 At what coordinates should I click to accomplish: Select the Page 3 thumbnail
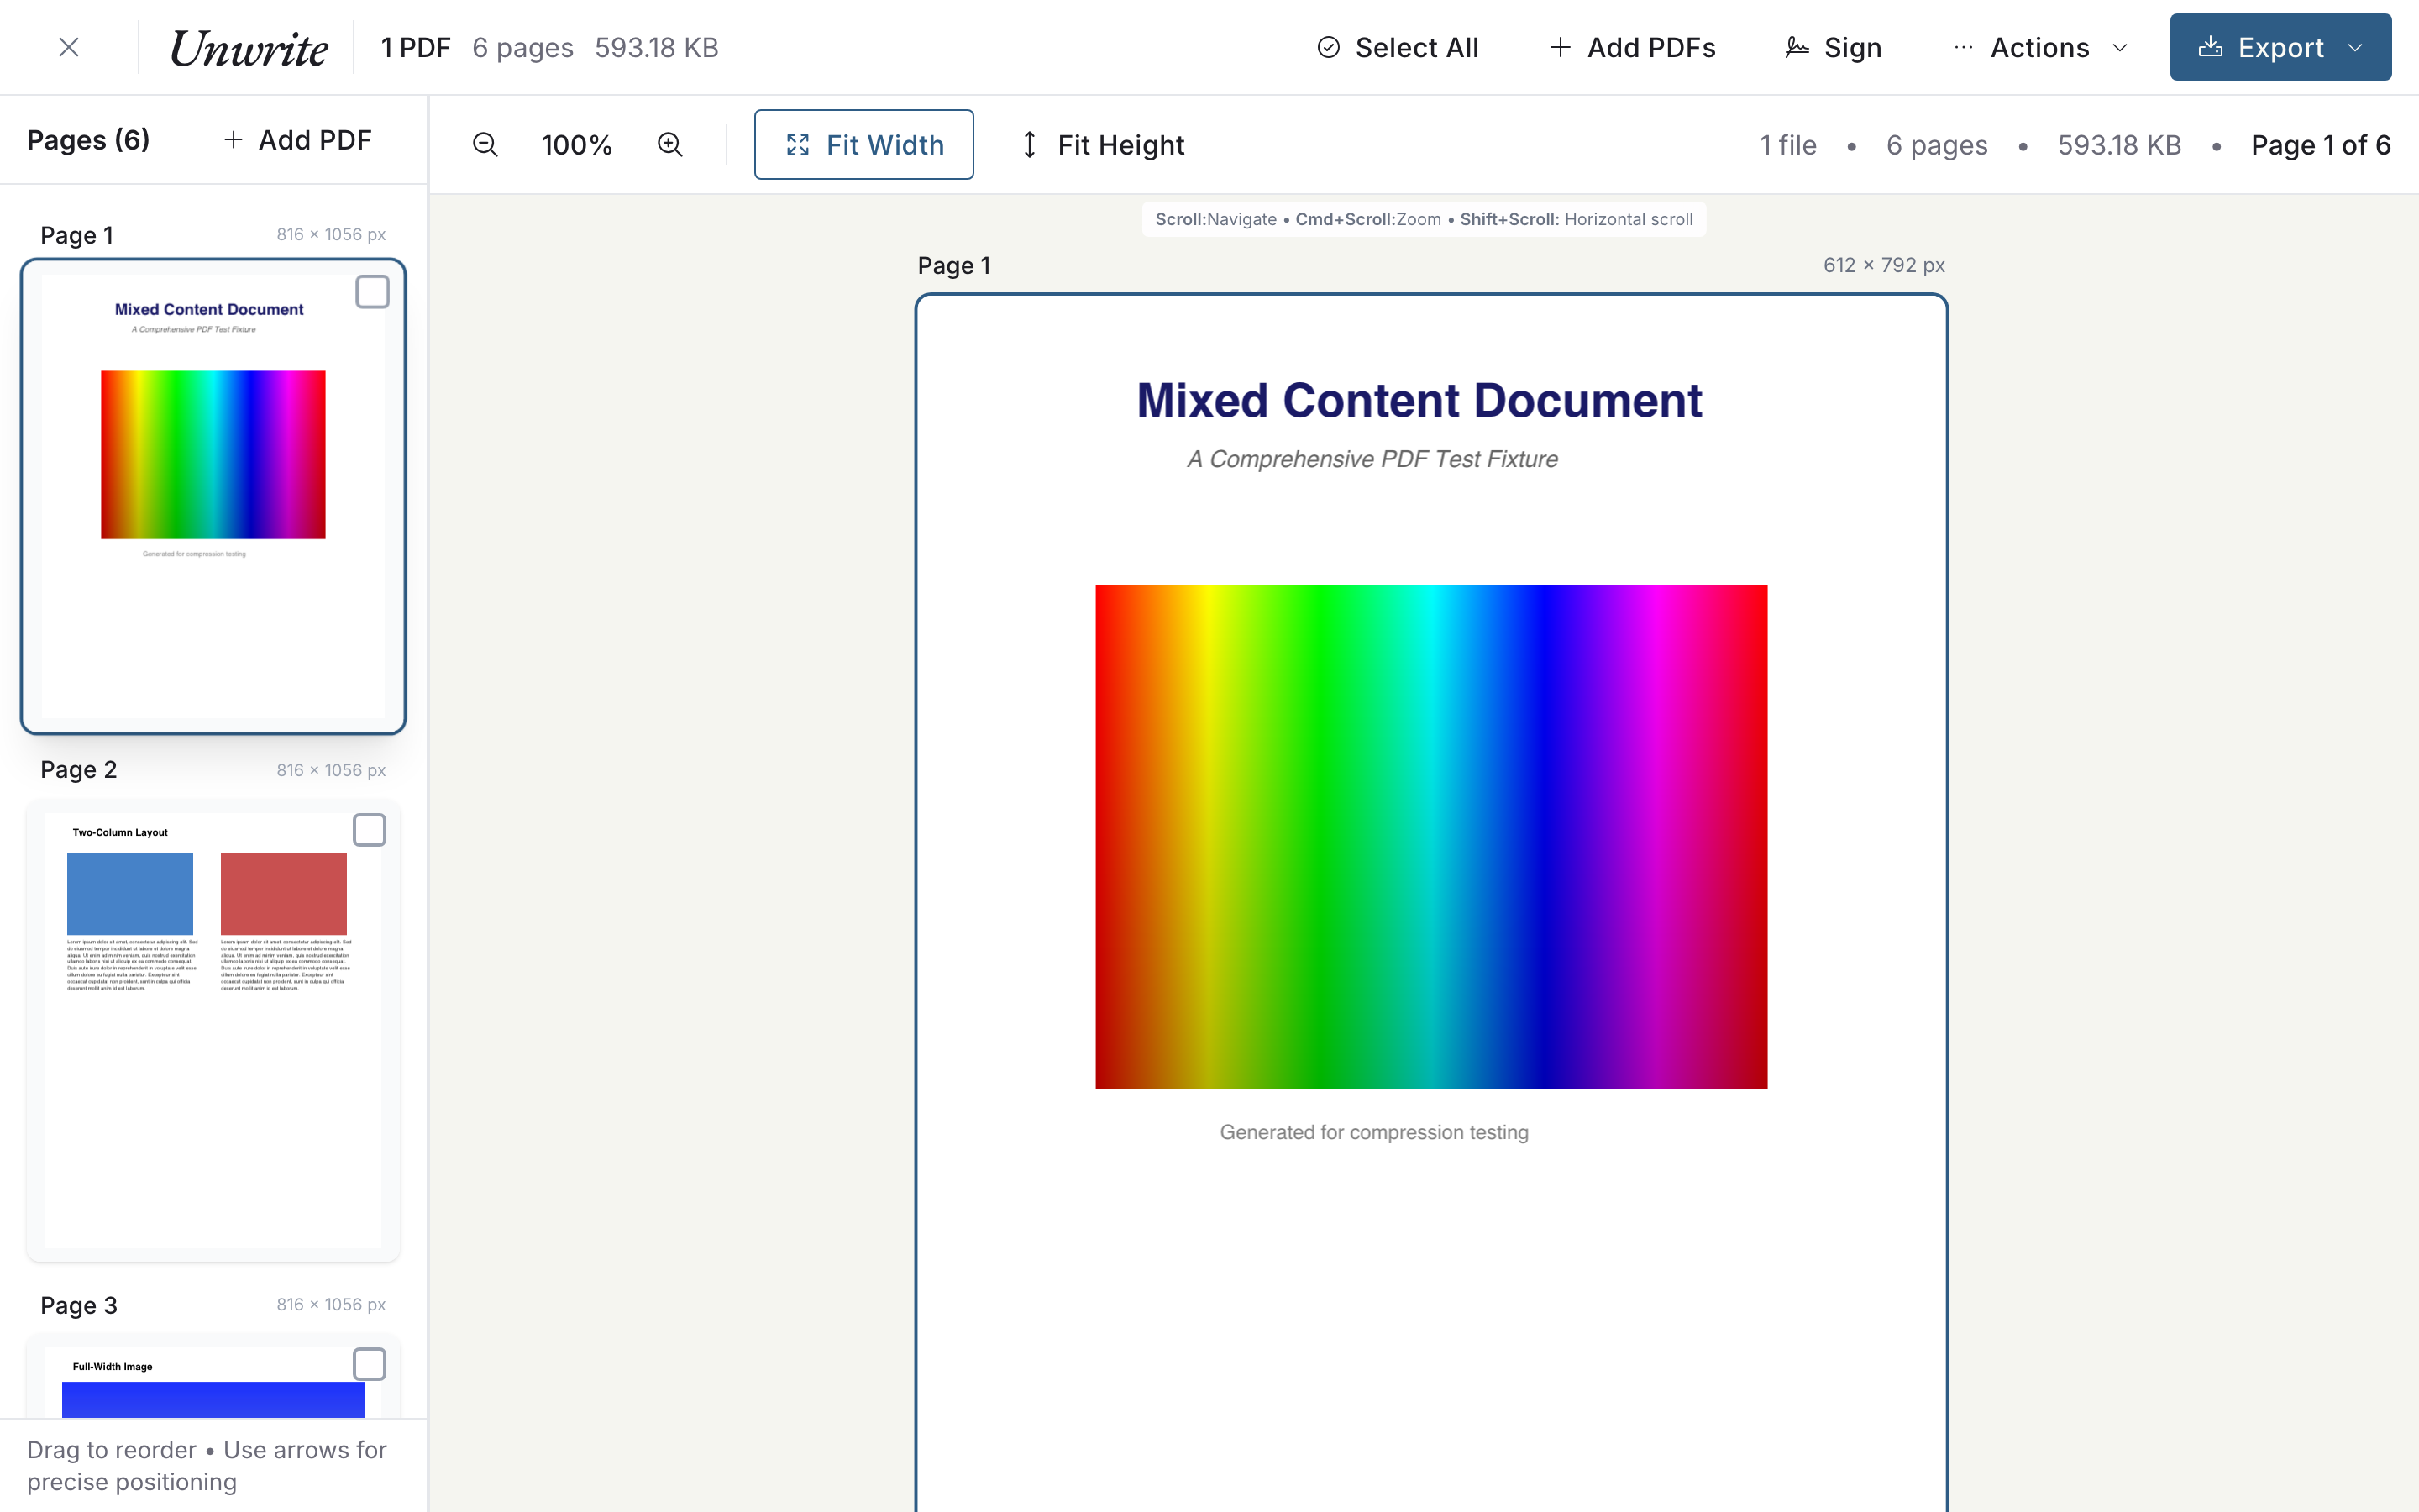coord(213,1376)
